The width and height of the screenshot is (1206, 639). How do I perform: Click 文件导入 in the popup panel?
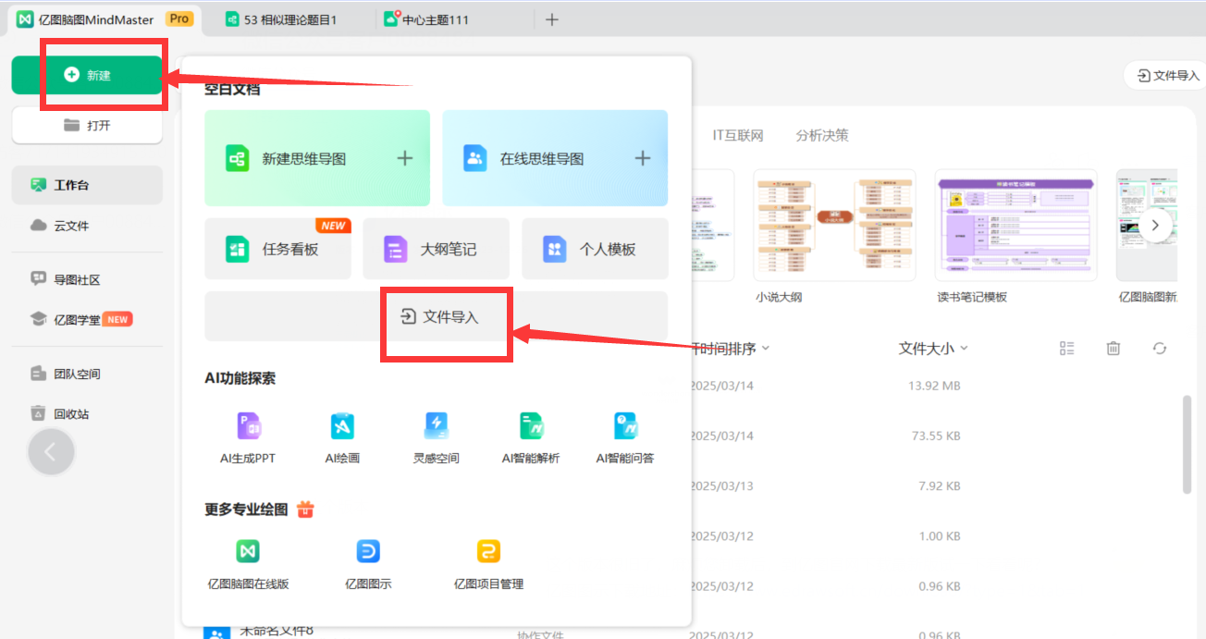(x=436, y=316)
